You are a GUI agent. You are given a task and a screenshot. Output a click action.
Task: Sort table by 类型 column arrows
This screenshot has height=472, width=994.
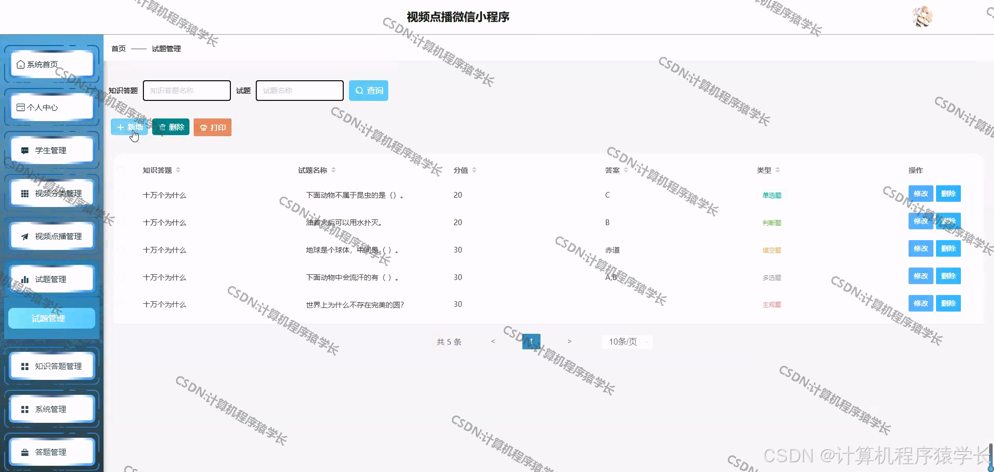778,170
